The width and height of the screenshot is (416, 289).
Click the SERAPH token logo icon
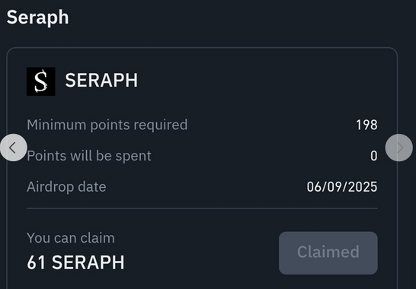[x=41, y=81]
